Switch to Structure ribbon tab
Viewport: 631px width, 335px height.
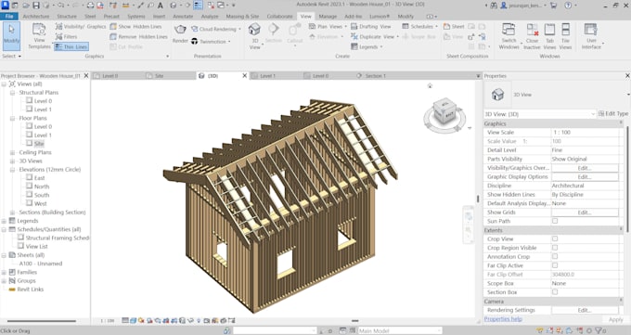(x=67, y=17)
